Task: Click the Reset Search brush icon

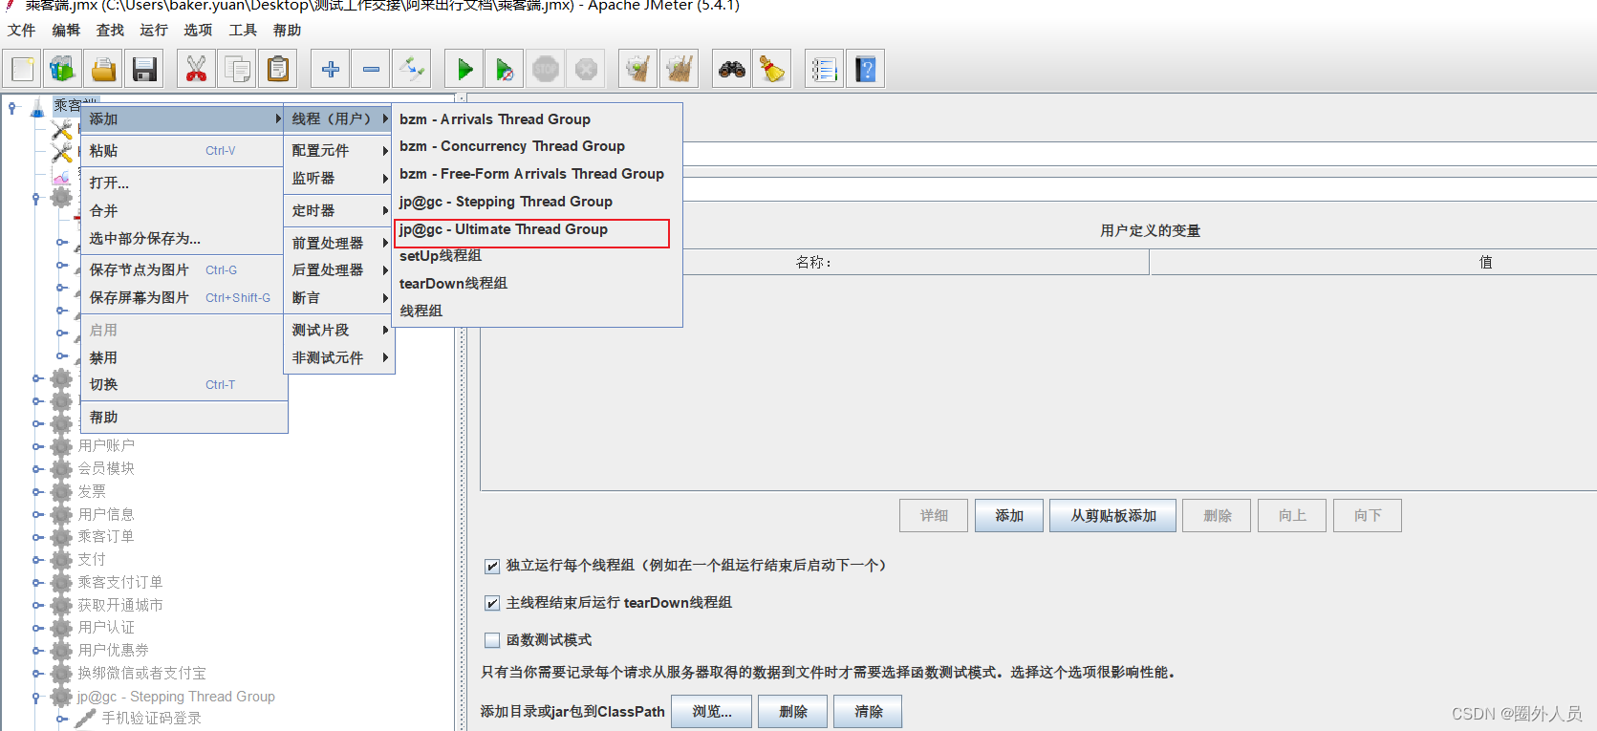Action: 771,69
